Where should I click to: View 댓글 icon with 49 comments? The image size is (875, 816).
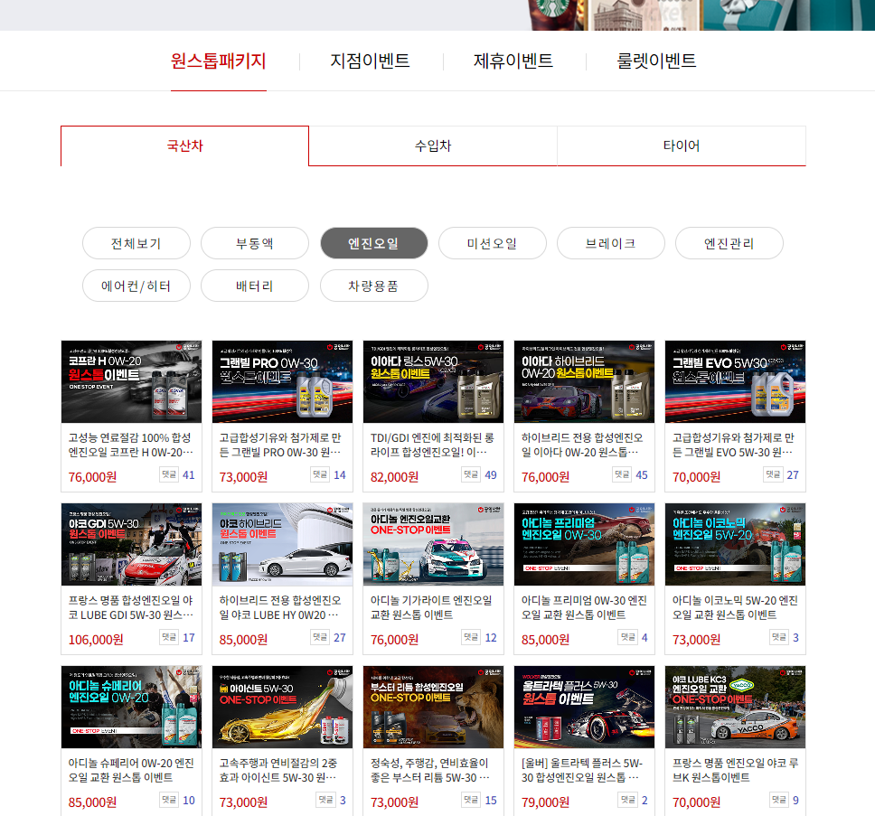[471, 474]
